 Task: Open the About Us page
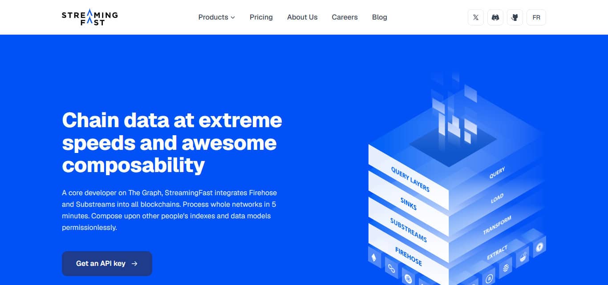(302, 17)
